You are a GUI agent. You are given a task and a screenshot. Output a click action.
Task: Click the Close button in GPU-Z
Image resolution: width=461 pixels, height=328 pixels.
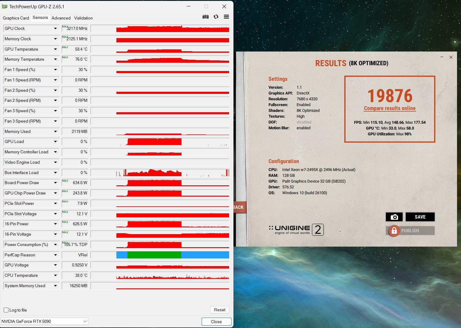(216, 322)
